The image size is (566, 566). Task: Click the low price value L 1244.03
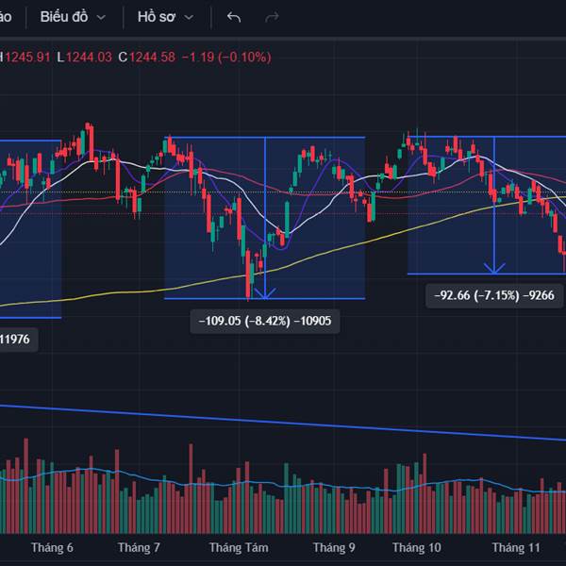tap(85, 57)
